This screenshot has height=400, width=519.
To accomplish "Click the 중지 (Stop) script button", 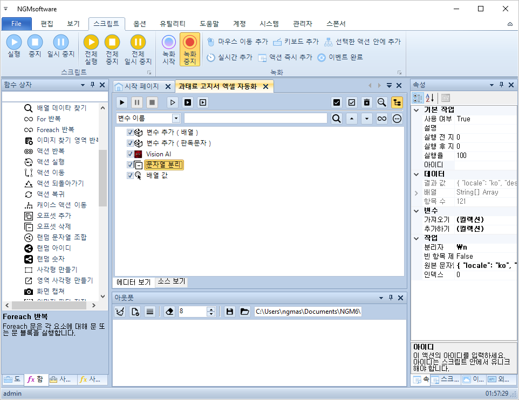I will pyautogui.click(x=35, y=46).
